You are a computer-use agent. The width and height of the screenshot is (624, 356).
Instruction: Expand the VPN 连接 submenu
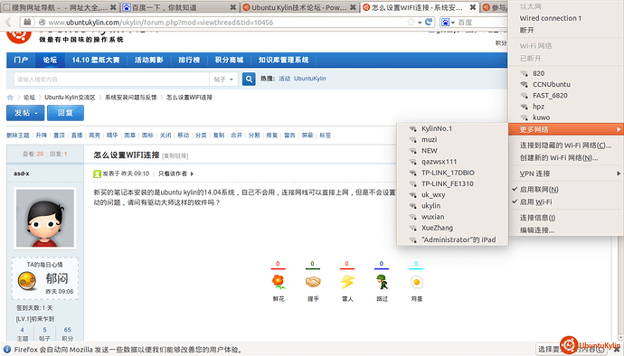click(566, 173)
